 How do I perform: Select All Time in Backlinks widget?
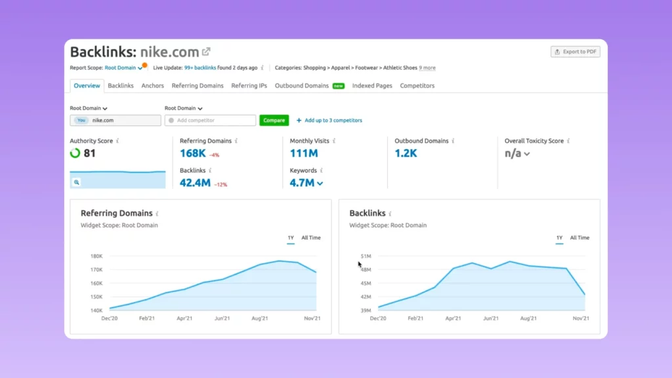tap(579, 238)
